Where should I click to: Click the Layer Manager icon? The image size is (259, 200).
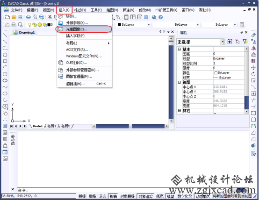[7, 25]
